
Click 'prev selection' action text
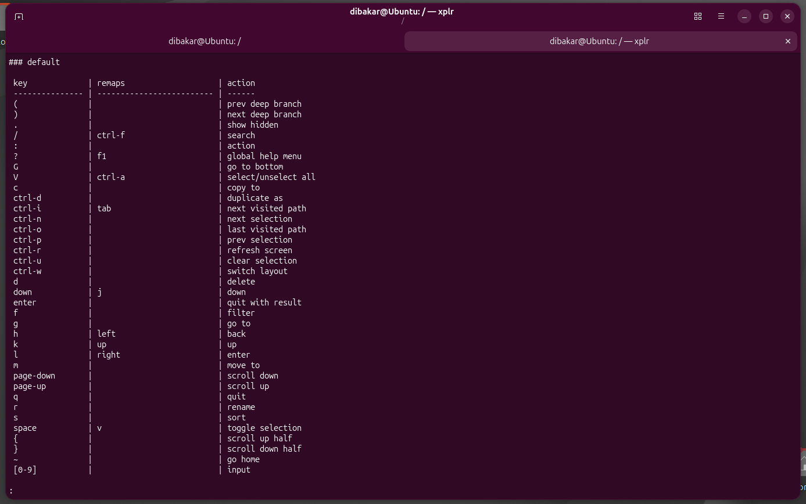point(260,240)
